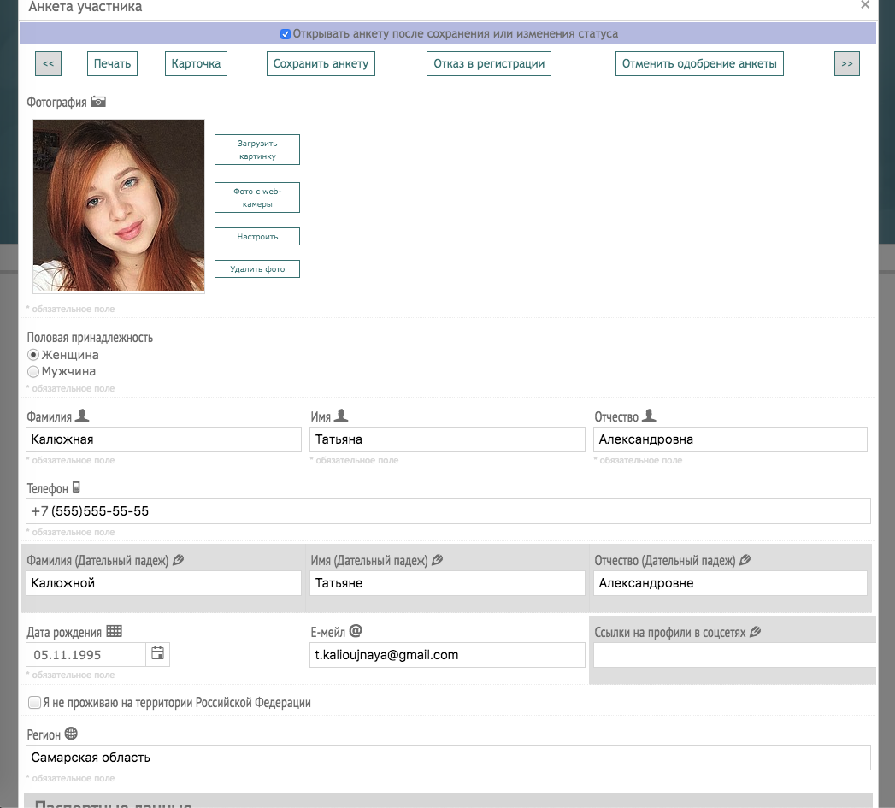This screenshot has width=895, height=808.
Task: Toggle 'Открывать анкету после сохранения' checkbox
Action: (286, 34)
